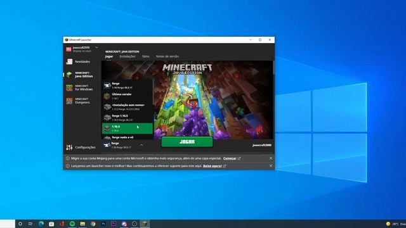Click the anvil icon of the top forge entry

[107, 85]
